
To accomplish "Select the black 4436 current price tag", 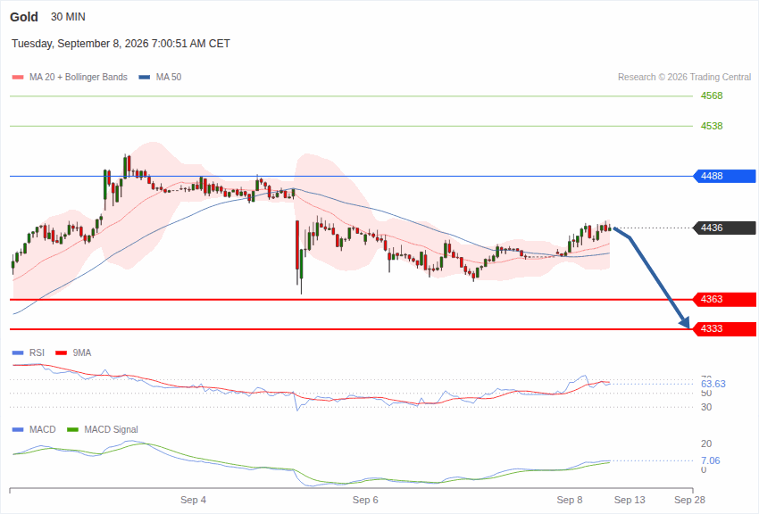I will click(x=725, y=228).
